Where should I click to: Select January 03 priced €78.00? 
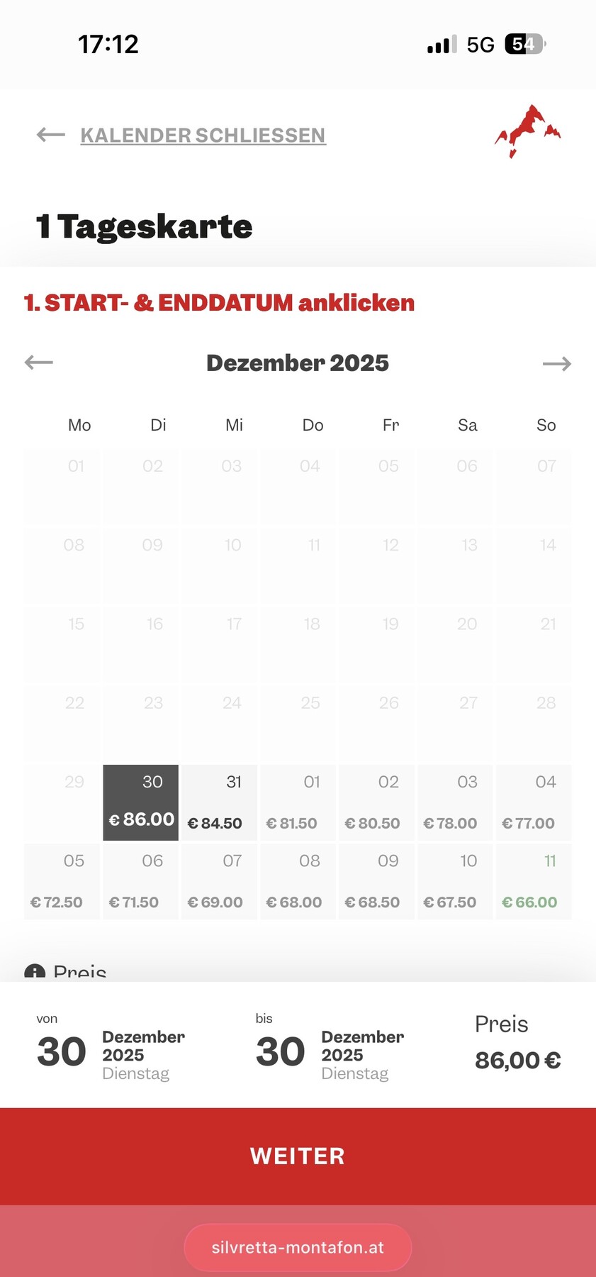pyautogui.click(x=455, y=802)
